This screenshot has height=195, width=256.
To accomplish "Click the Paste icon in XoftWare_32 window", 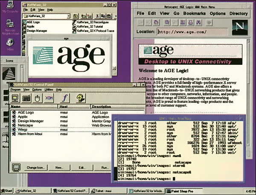I will [109, 16].
